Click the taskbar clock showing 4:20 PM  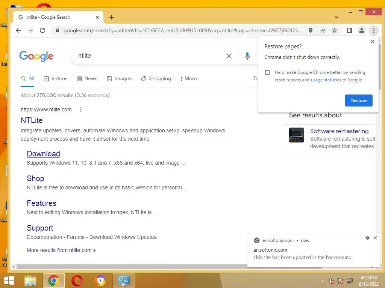368,278
